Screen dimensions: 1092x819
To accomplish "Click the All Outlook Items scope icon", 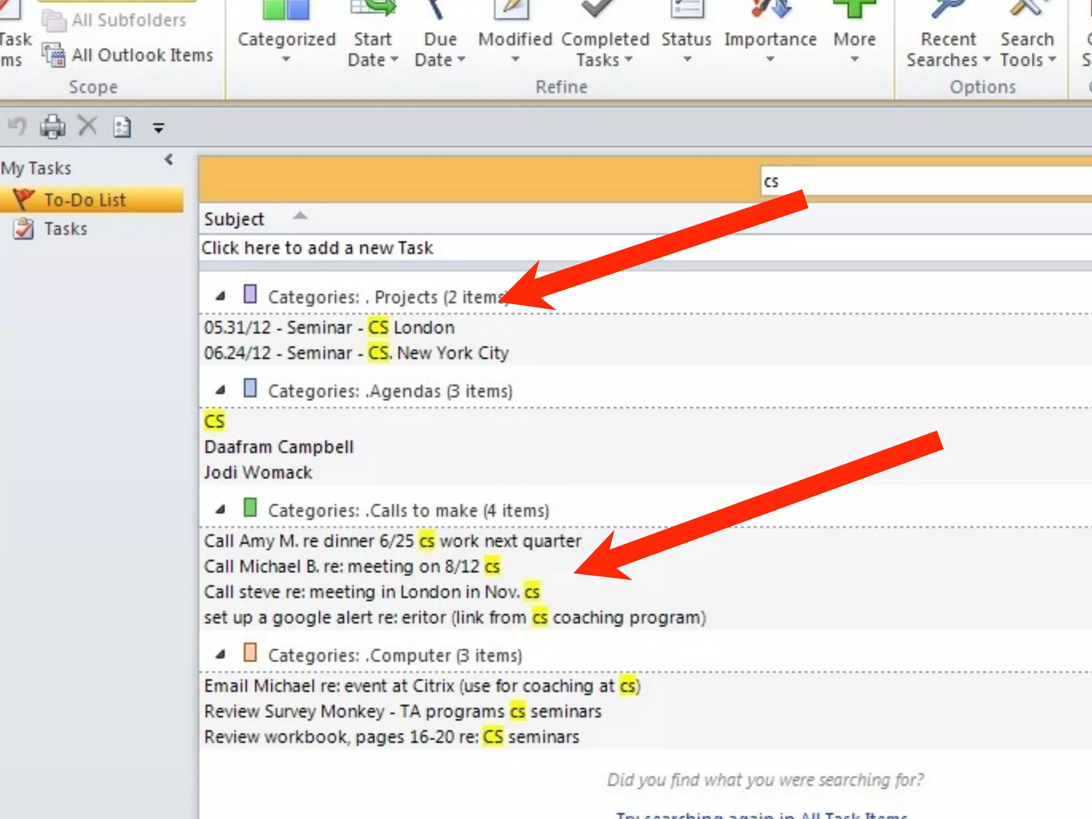I will [54, 55].
